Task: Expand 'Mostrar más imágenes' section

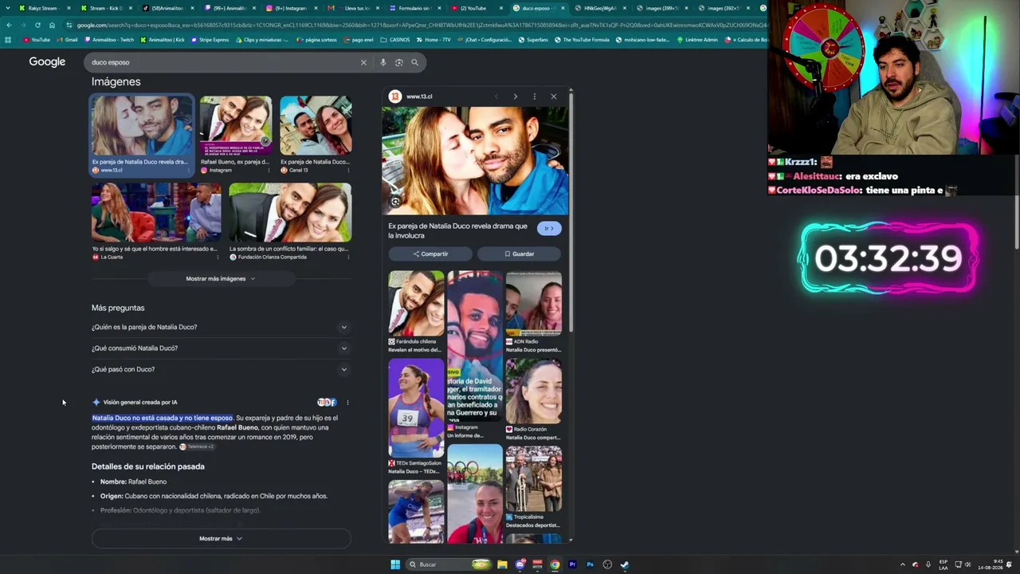Action: tap(221, 279)
